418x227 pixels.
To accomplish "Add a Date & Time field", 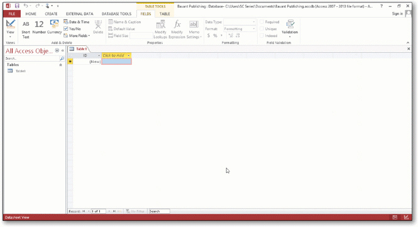I will click(x=76, y=22).
